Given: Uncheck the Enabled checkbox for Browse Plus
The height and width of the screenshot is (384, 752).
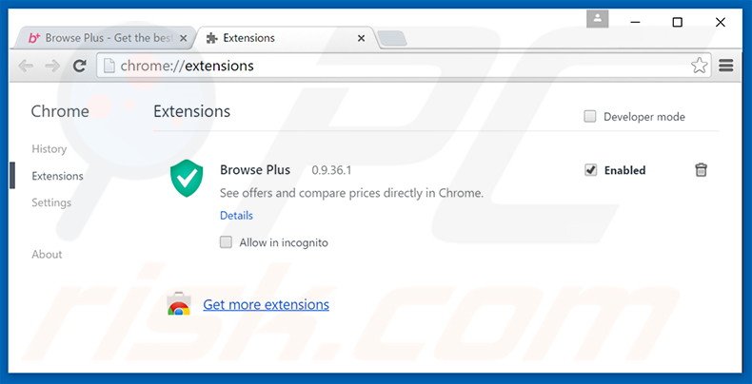Looking at the screenshot, I should tap(590, 170).
